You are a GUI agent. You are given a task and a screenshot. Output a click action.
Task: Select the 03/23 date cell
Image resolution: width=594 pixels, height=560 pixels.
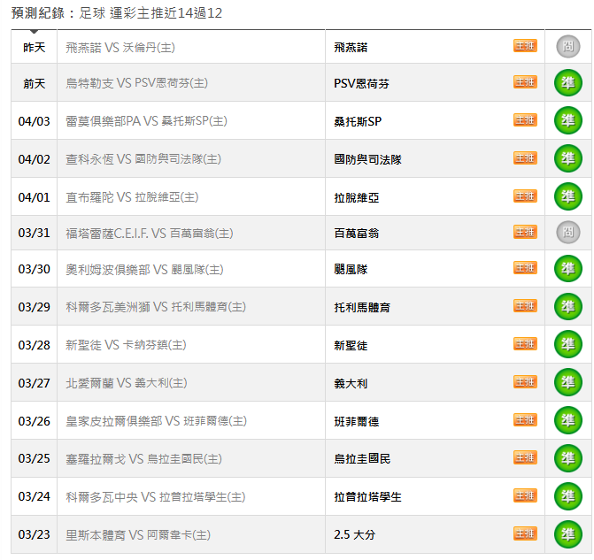pyautogui.click(x=35, y=534)
